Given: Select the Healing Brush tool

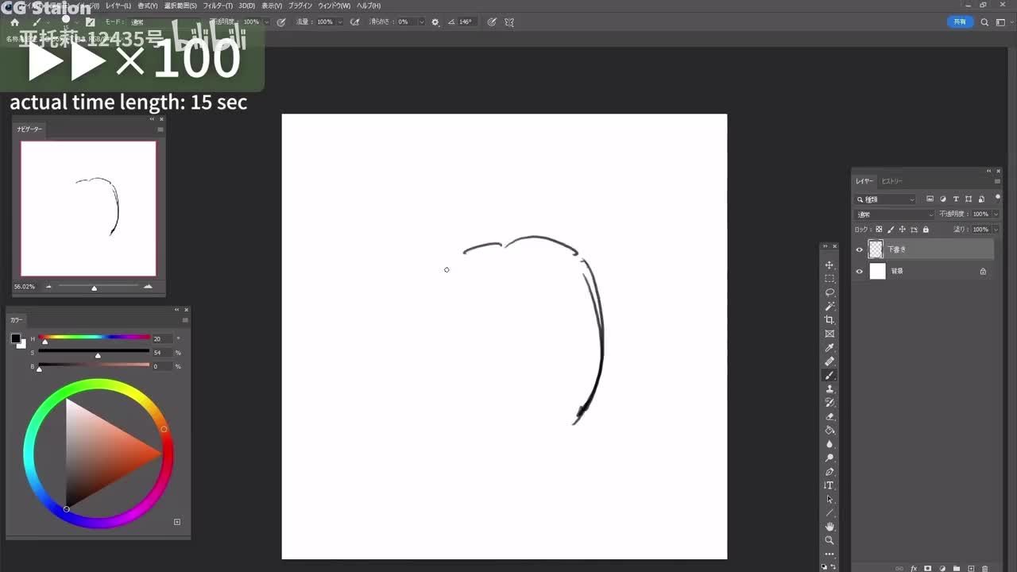Looking at the screenshot, I should pyautogui.click(x=829, y=361).
